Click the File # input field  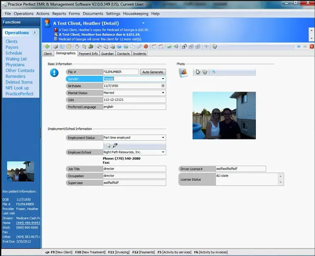(121, 72)
